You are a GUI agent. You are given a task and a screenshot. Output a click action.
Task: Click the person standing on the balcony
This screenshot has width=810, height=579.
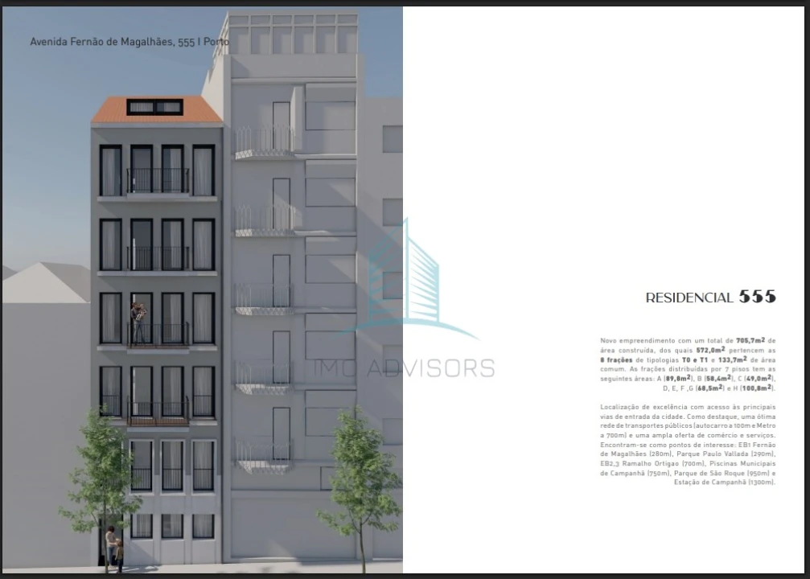[x=140, y=322]
